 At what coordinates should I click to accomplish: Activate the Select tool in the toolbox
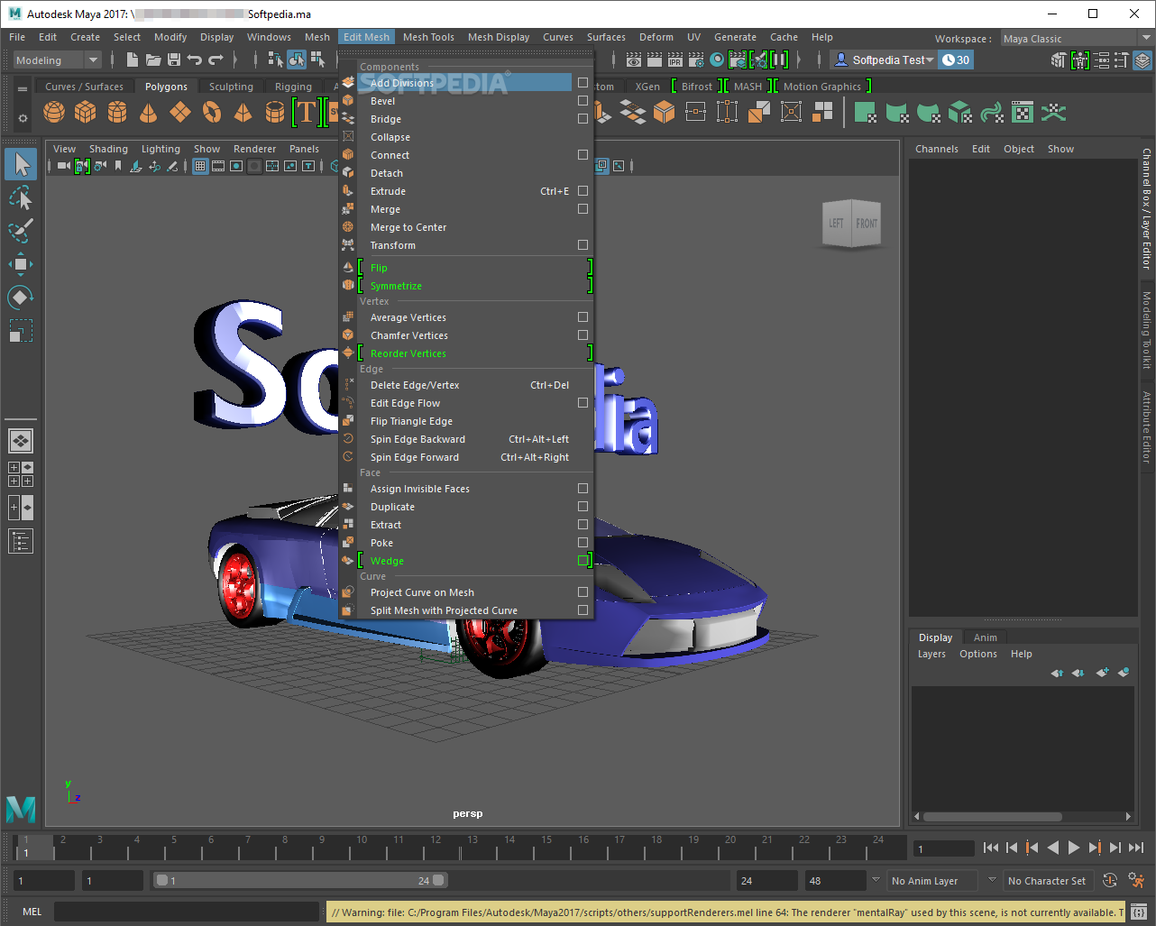point(22,164)
